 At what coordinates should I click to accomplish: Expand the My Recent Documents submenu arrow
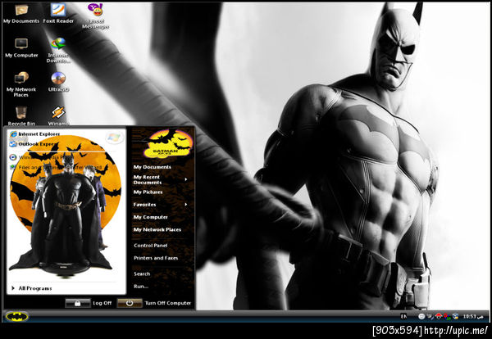pos(186,179)
